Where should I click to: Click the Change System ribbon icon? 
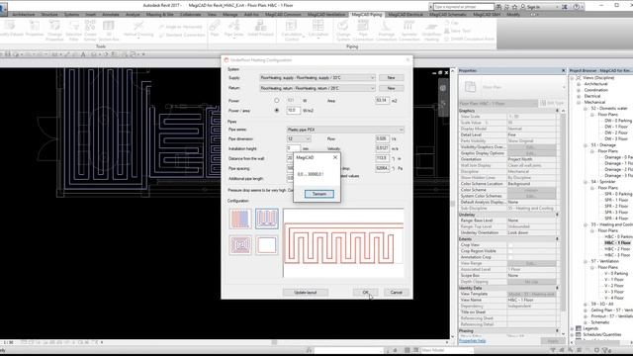(x=343, y=31)
